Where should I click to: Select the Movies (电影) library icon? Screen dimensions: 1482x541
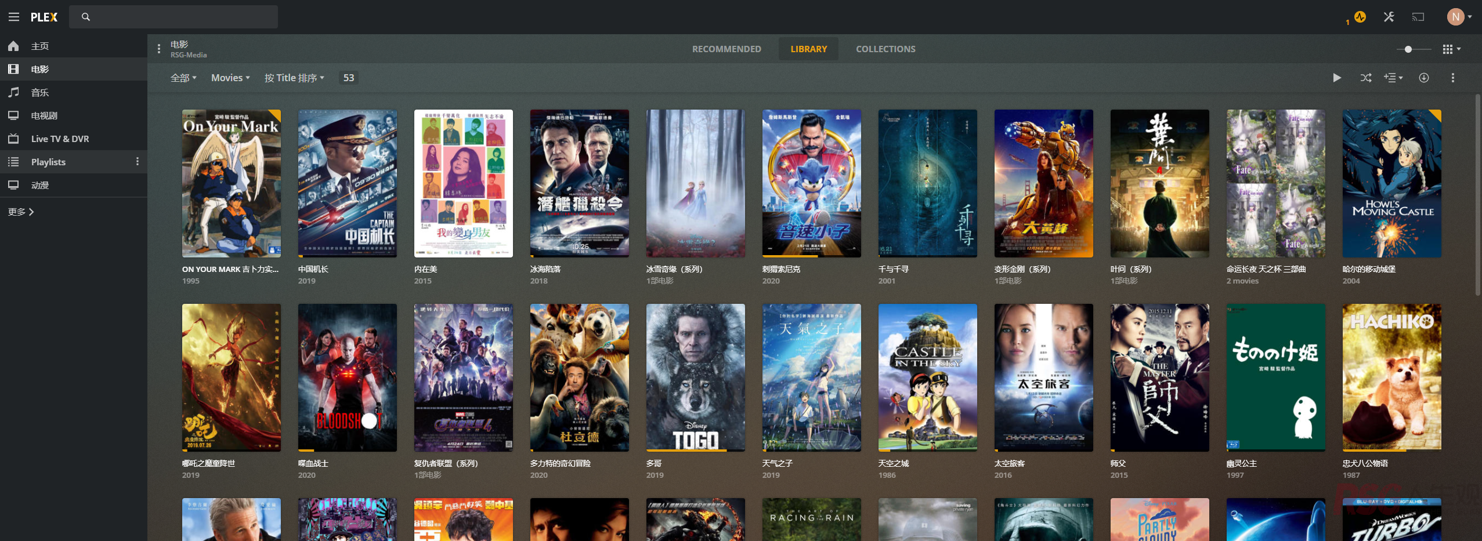(13, 69)
